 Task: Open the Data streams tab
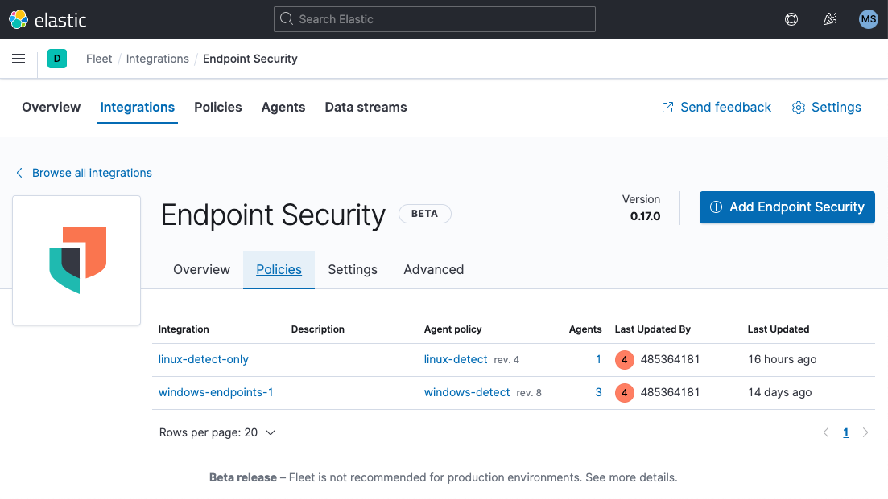click(x=366, y=108)
